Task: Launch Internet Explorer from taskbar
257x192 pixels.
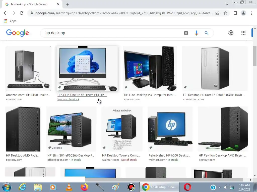Action: pos(22,187)
